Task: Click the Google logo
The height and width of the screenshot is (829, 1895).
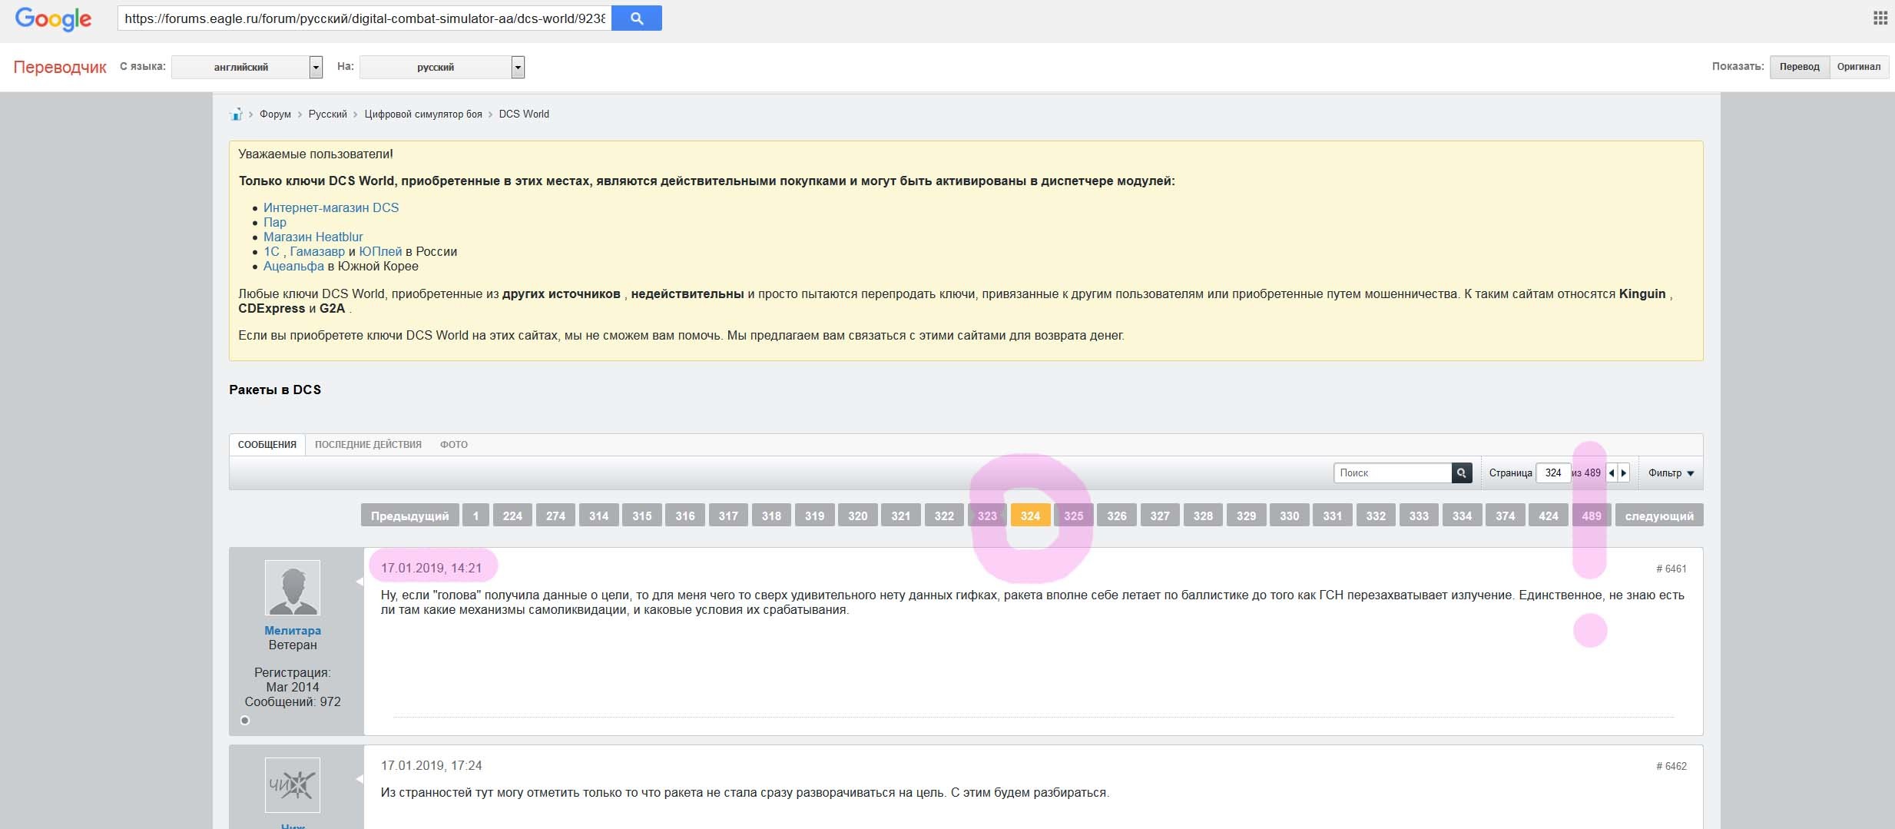Action: 53,18
